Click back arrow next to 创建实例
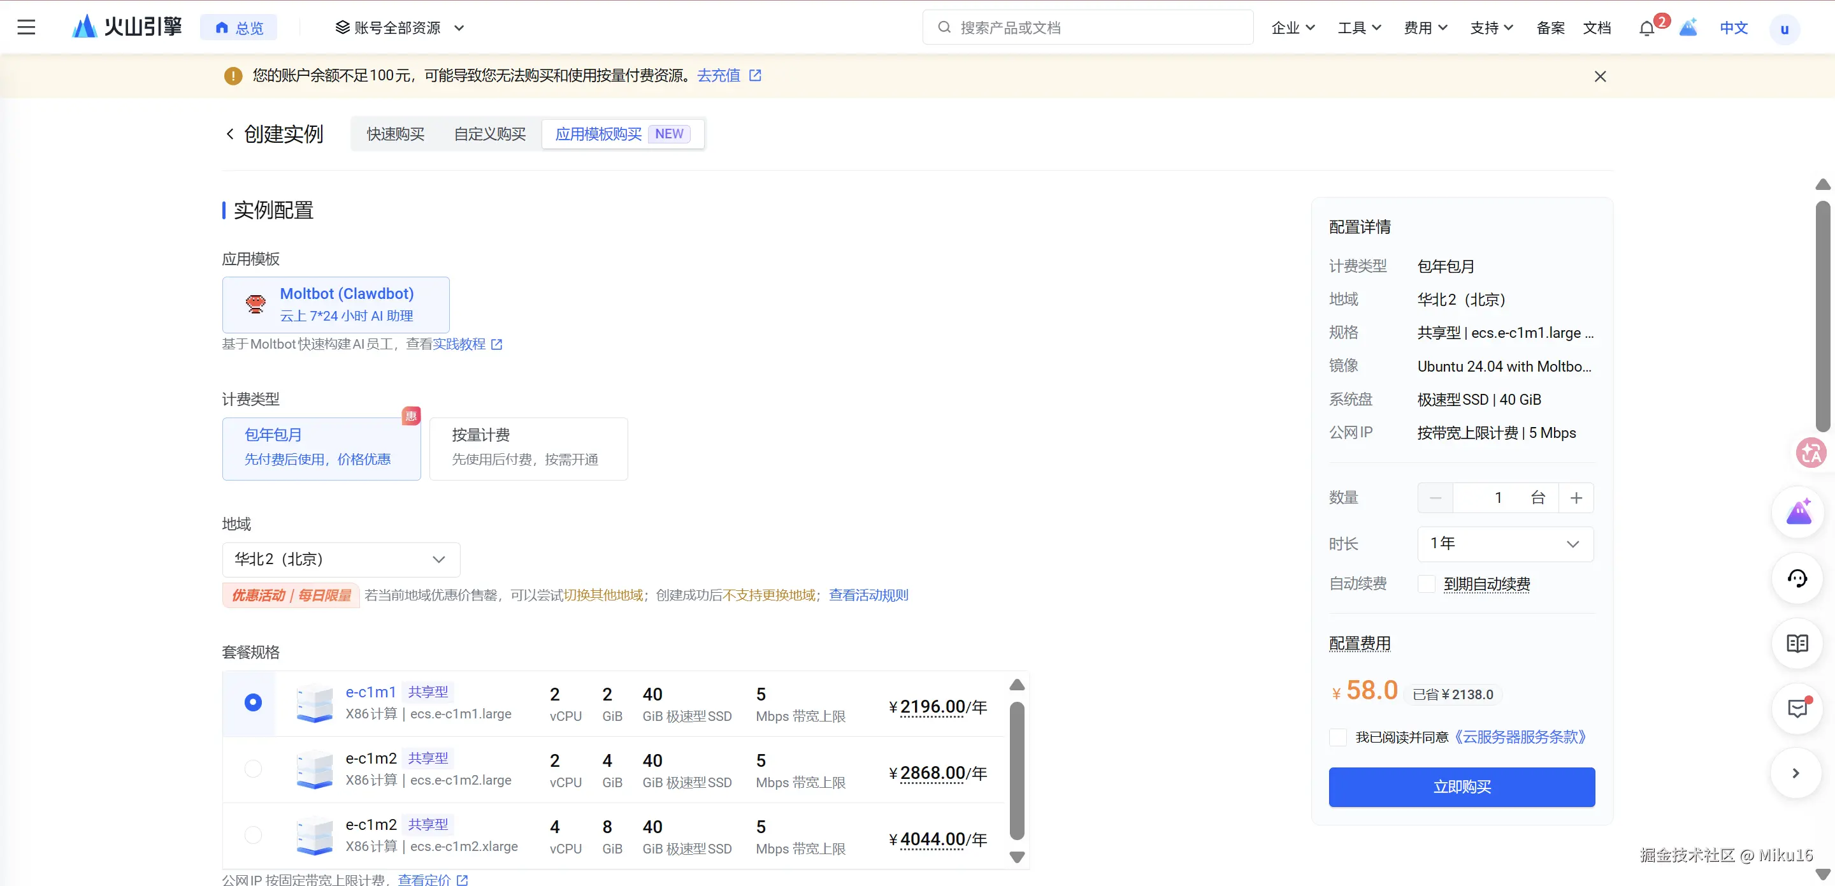The height and width of the screenshot is (886, 1835). click(230, 134)
